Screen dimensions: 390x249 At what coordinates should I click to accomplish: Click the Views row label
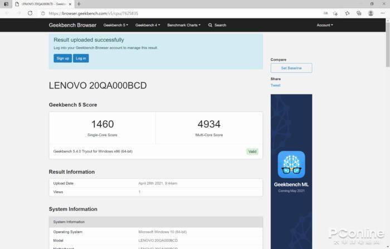pos(58,192)
